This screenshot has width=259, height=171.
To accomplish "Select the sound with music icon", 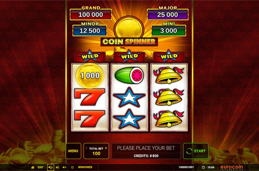I will tap(51, 167).
